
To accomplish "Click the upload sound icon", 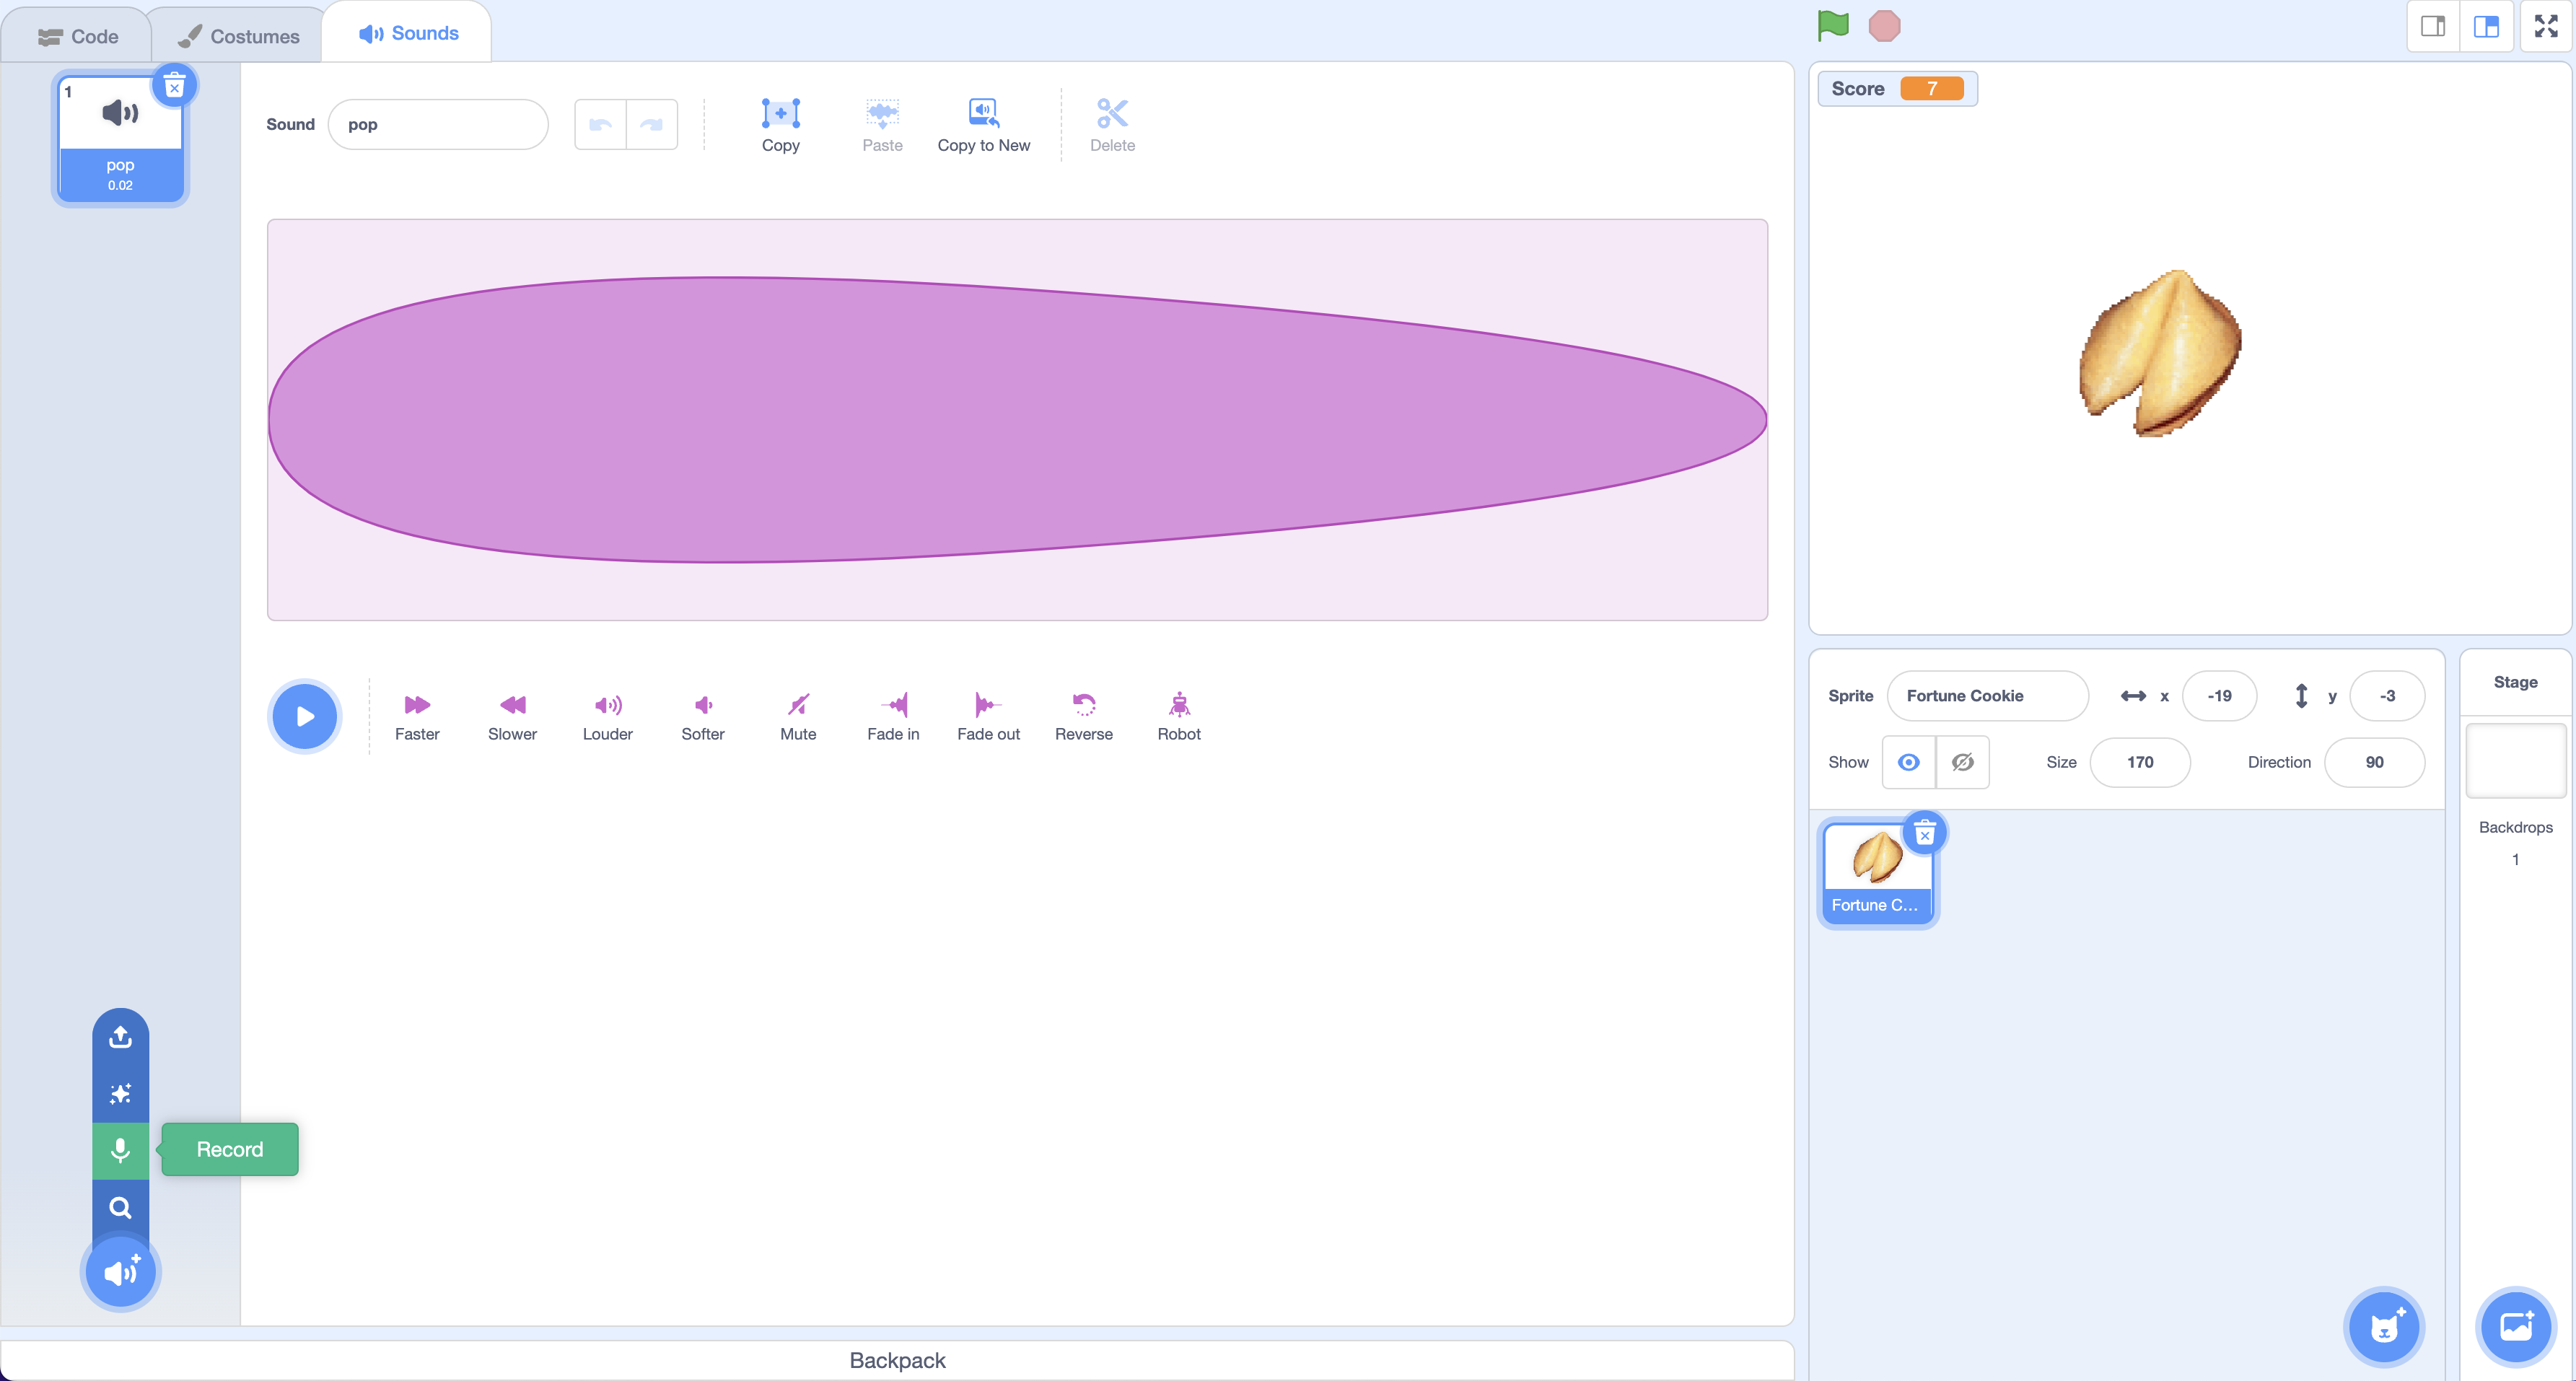I will tap(120, 1036).
